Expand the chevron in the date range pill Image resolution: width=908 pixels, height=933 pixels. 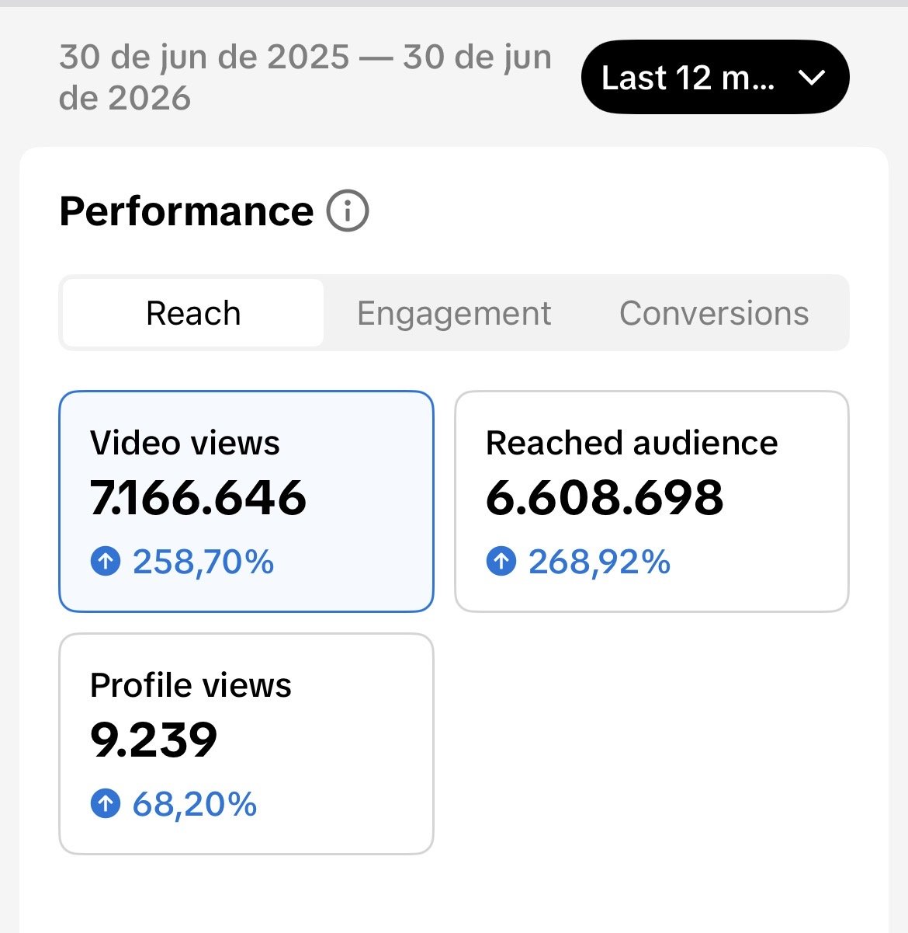tap(812, 78)
